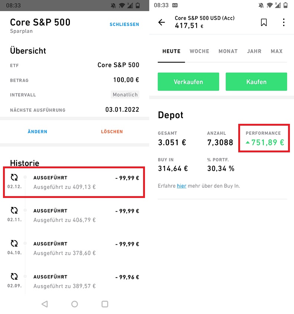This screenshot has width=294, height=314.
Task: Click the Verkaufen button
Action: tap(188, 82)
